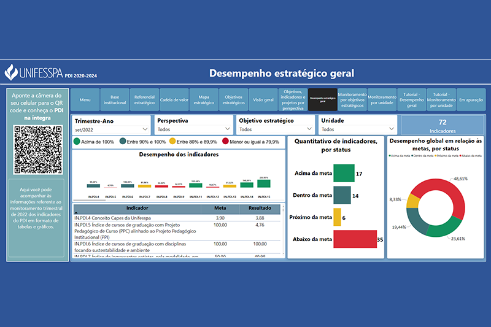491x327 pixels.
Task: Click red Menor ou igual a 79,9% legend dot
Action: tap(225, 142)
